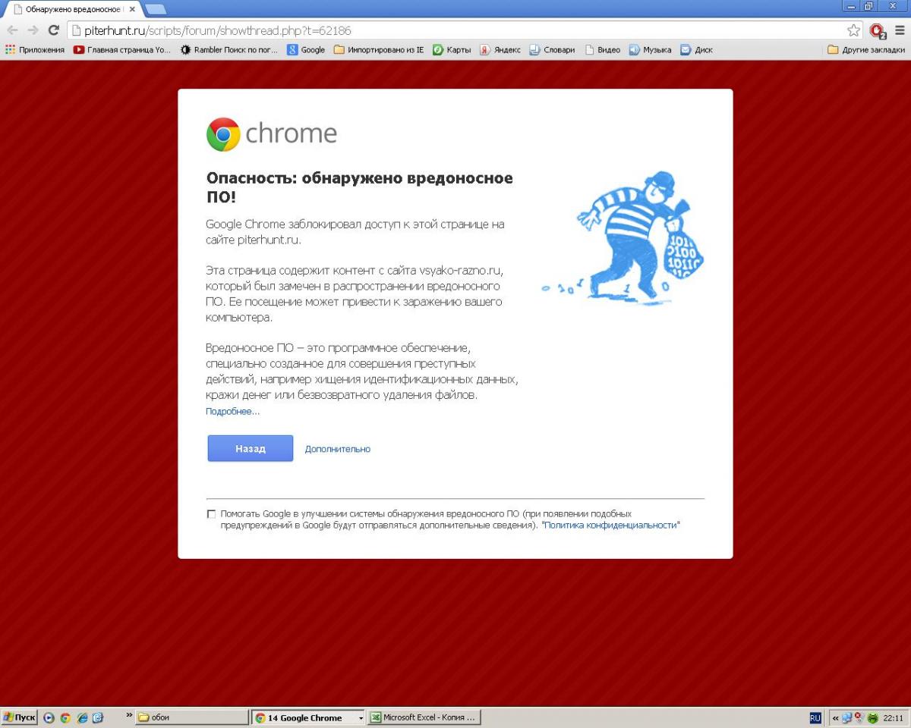Open the Google bookmark

(306, 50)
